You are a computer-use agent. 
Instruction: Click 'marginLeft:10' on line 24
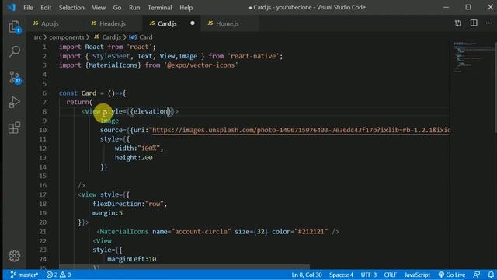(x=131, y=259)
